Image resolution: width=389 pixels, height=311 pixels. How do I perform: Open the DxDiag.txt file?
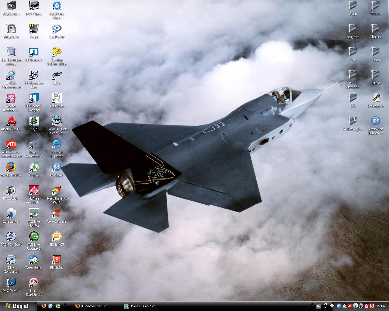point(376,101)
